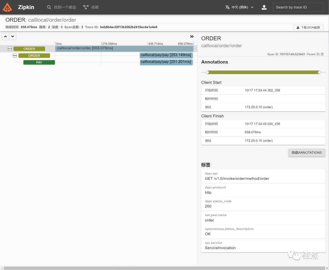Viewport: 329px width, 270px height.
Task: Select next span with down arrow
Action: pyautogui.click(x=12, y=36)
